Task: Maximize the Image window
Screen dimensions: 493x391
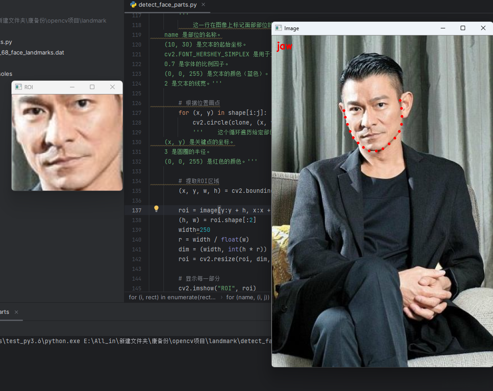Action: [463, 28]
